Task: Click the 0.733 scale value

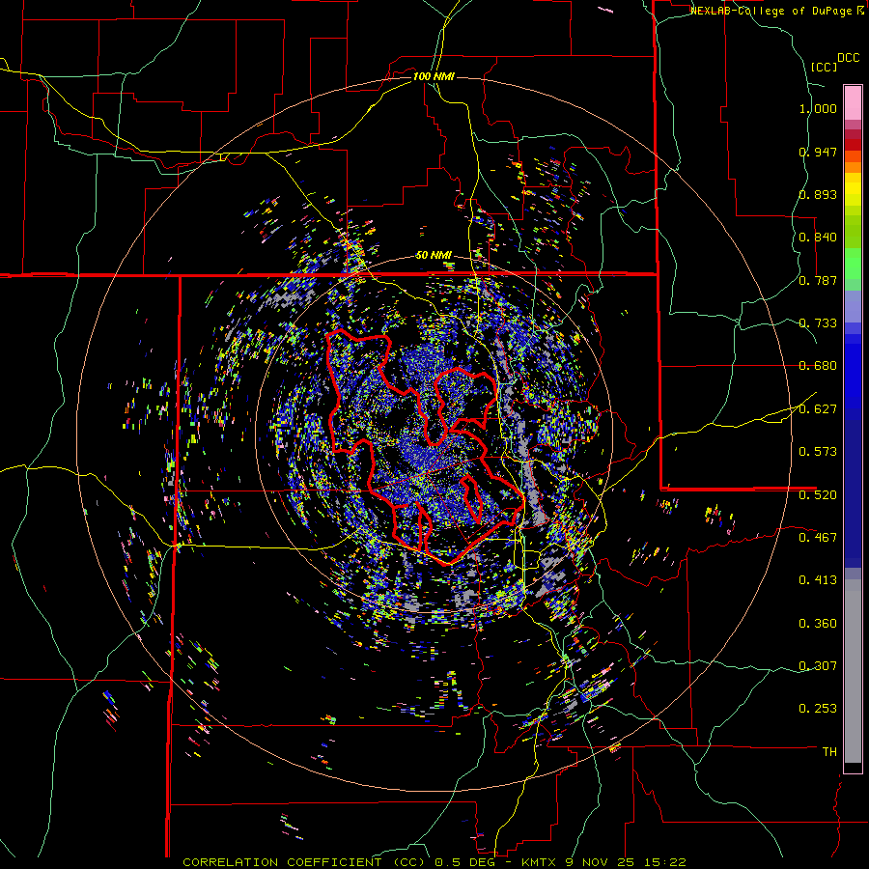Action: coord(818,323)
